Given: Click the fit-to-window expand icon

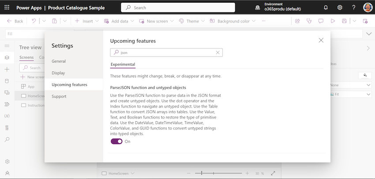Looking at the screenshot, I should click(x=273, y=173).
